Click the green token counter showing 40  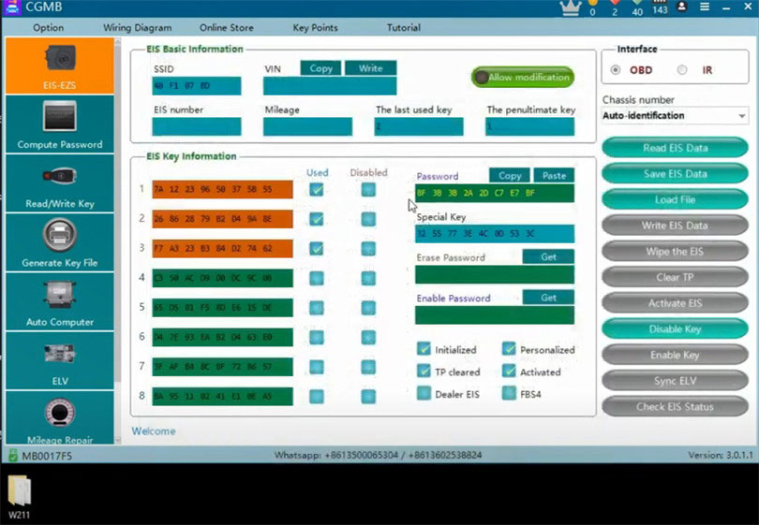click(637, 7)
